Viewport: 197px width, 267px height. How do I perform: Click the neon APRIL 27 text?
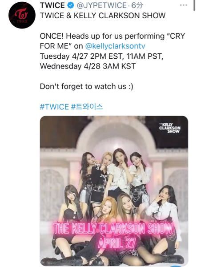117,243
